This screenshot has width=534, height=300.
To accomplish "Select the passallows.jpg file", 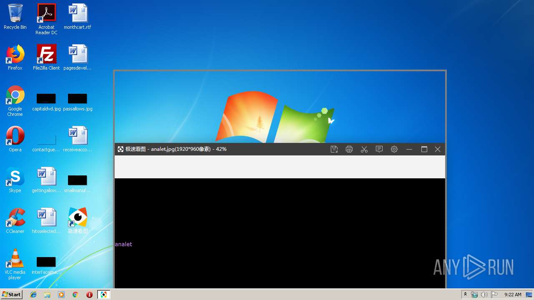I will point(78,102).
